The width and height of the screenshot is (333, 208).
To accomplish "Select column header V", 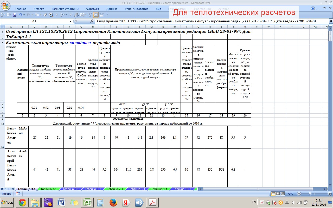I will coord(257,27).
